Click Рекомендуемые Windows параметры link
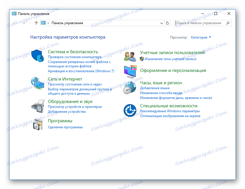Viewport: 245px width, 189px height. (170, 111)
